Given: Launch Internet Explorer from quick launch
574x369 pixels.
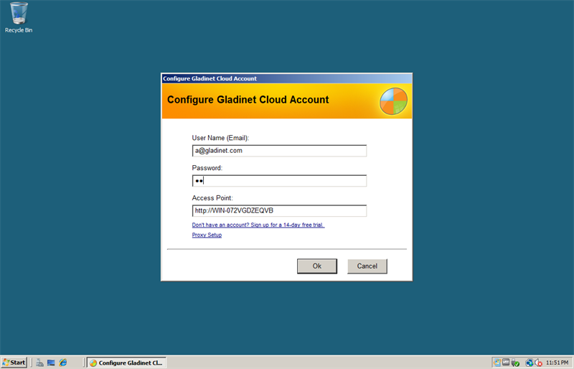Looking at the screenshot, I should (63, 363).
